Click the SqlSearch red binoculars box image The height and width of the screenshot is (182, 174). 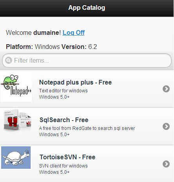coord(18,120)
